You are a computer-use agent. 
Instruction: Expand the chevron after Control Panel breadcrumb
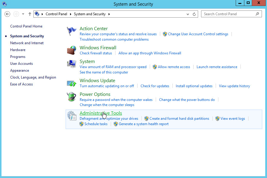[x=71, y=14]
